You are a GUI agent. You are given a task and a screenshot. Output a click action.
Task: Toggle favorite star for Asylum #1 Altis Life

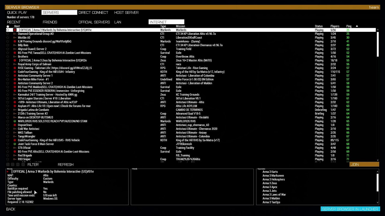coord(8,106)
